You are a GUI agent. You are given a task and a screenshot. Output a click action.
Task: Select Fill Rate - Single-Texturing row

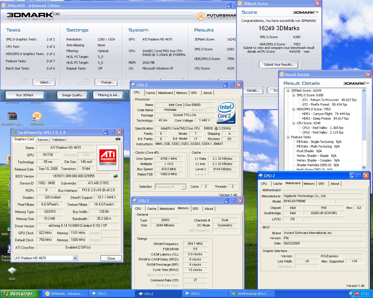[319, 142]
